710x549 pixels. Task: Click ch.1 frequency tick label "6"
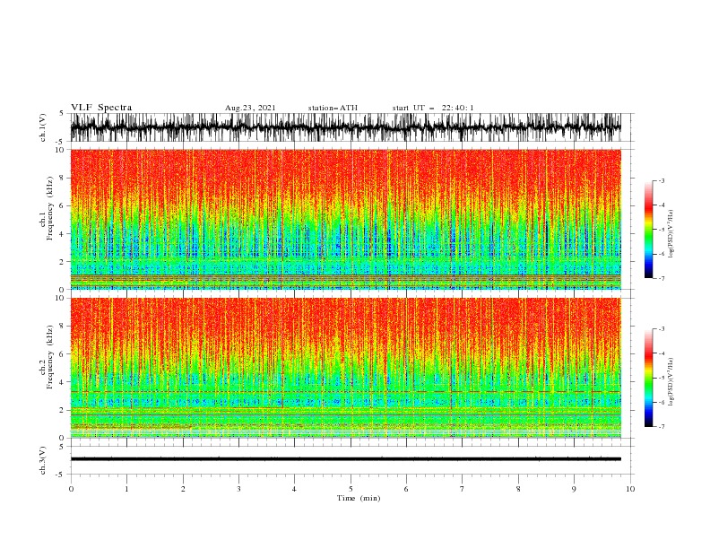coord(62,205)
